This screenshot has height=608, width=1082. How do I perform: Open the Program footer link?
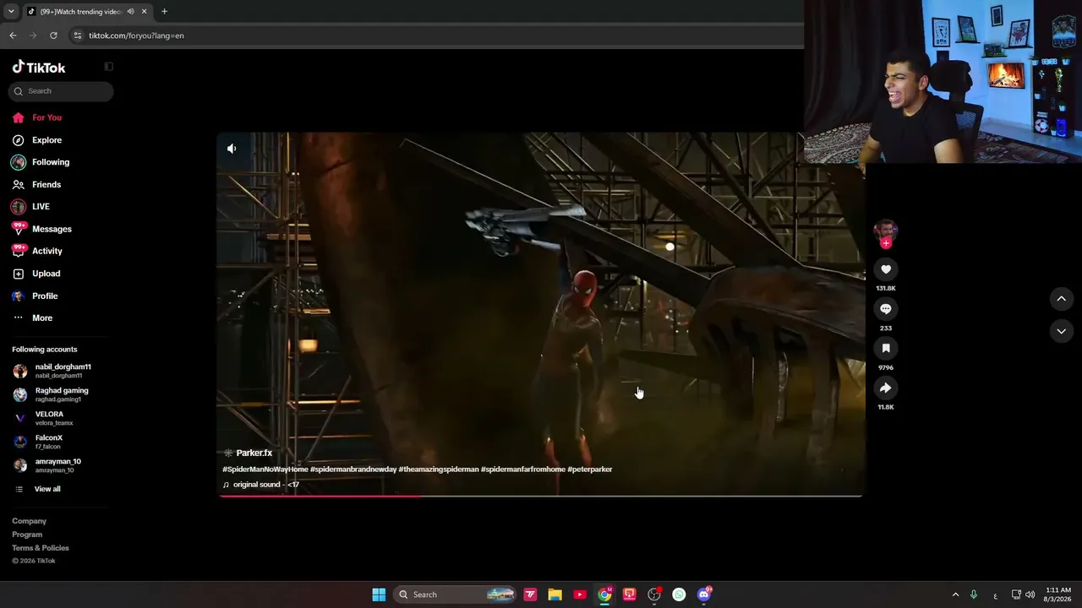(27, 535)
